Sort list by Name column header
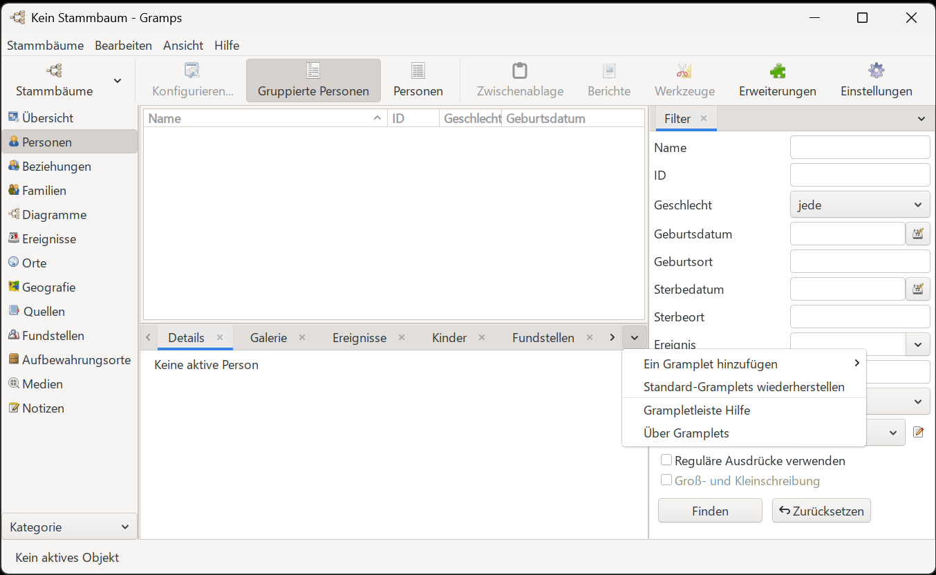 [x=265, y=118]
